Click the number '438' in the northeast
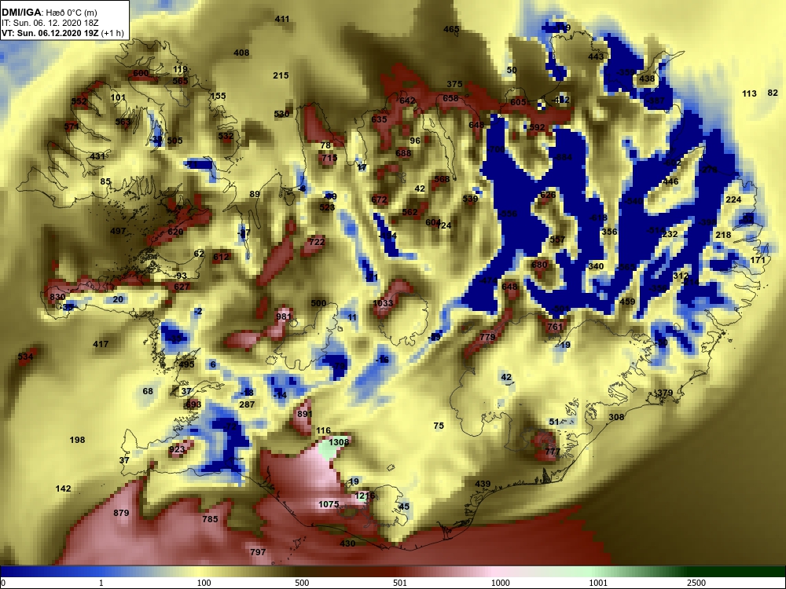 [x=647, y=78]
